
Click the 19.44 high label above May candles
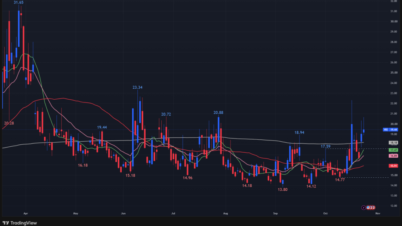click(102, 128)
